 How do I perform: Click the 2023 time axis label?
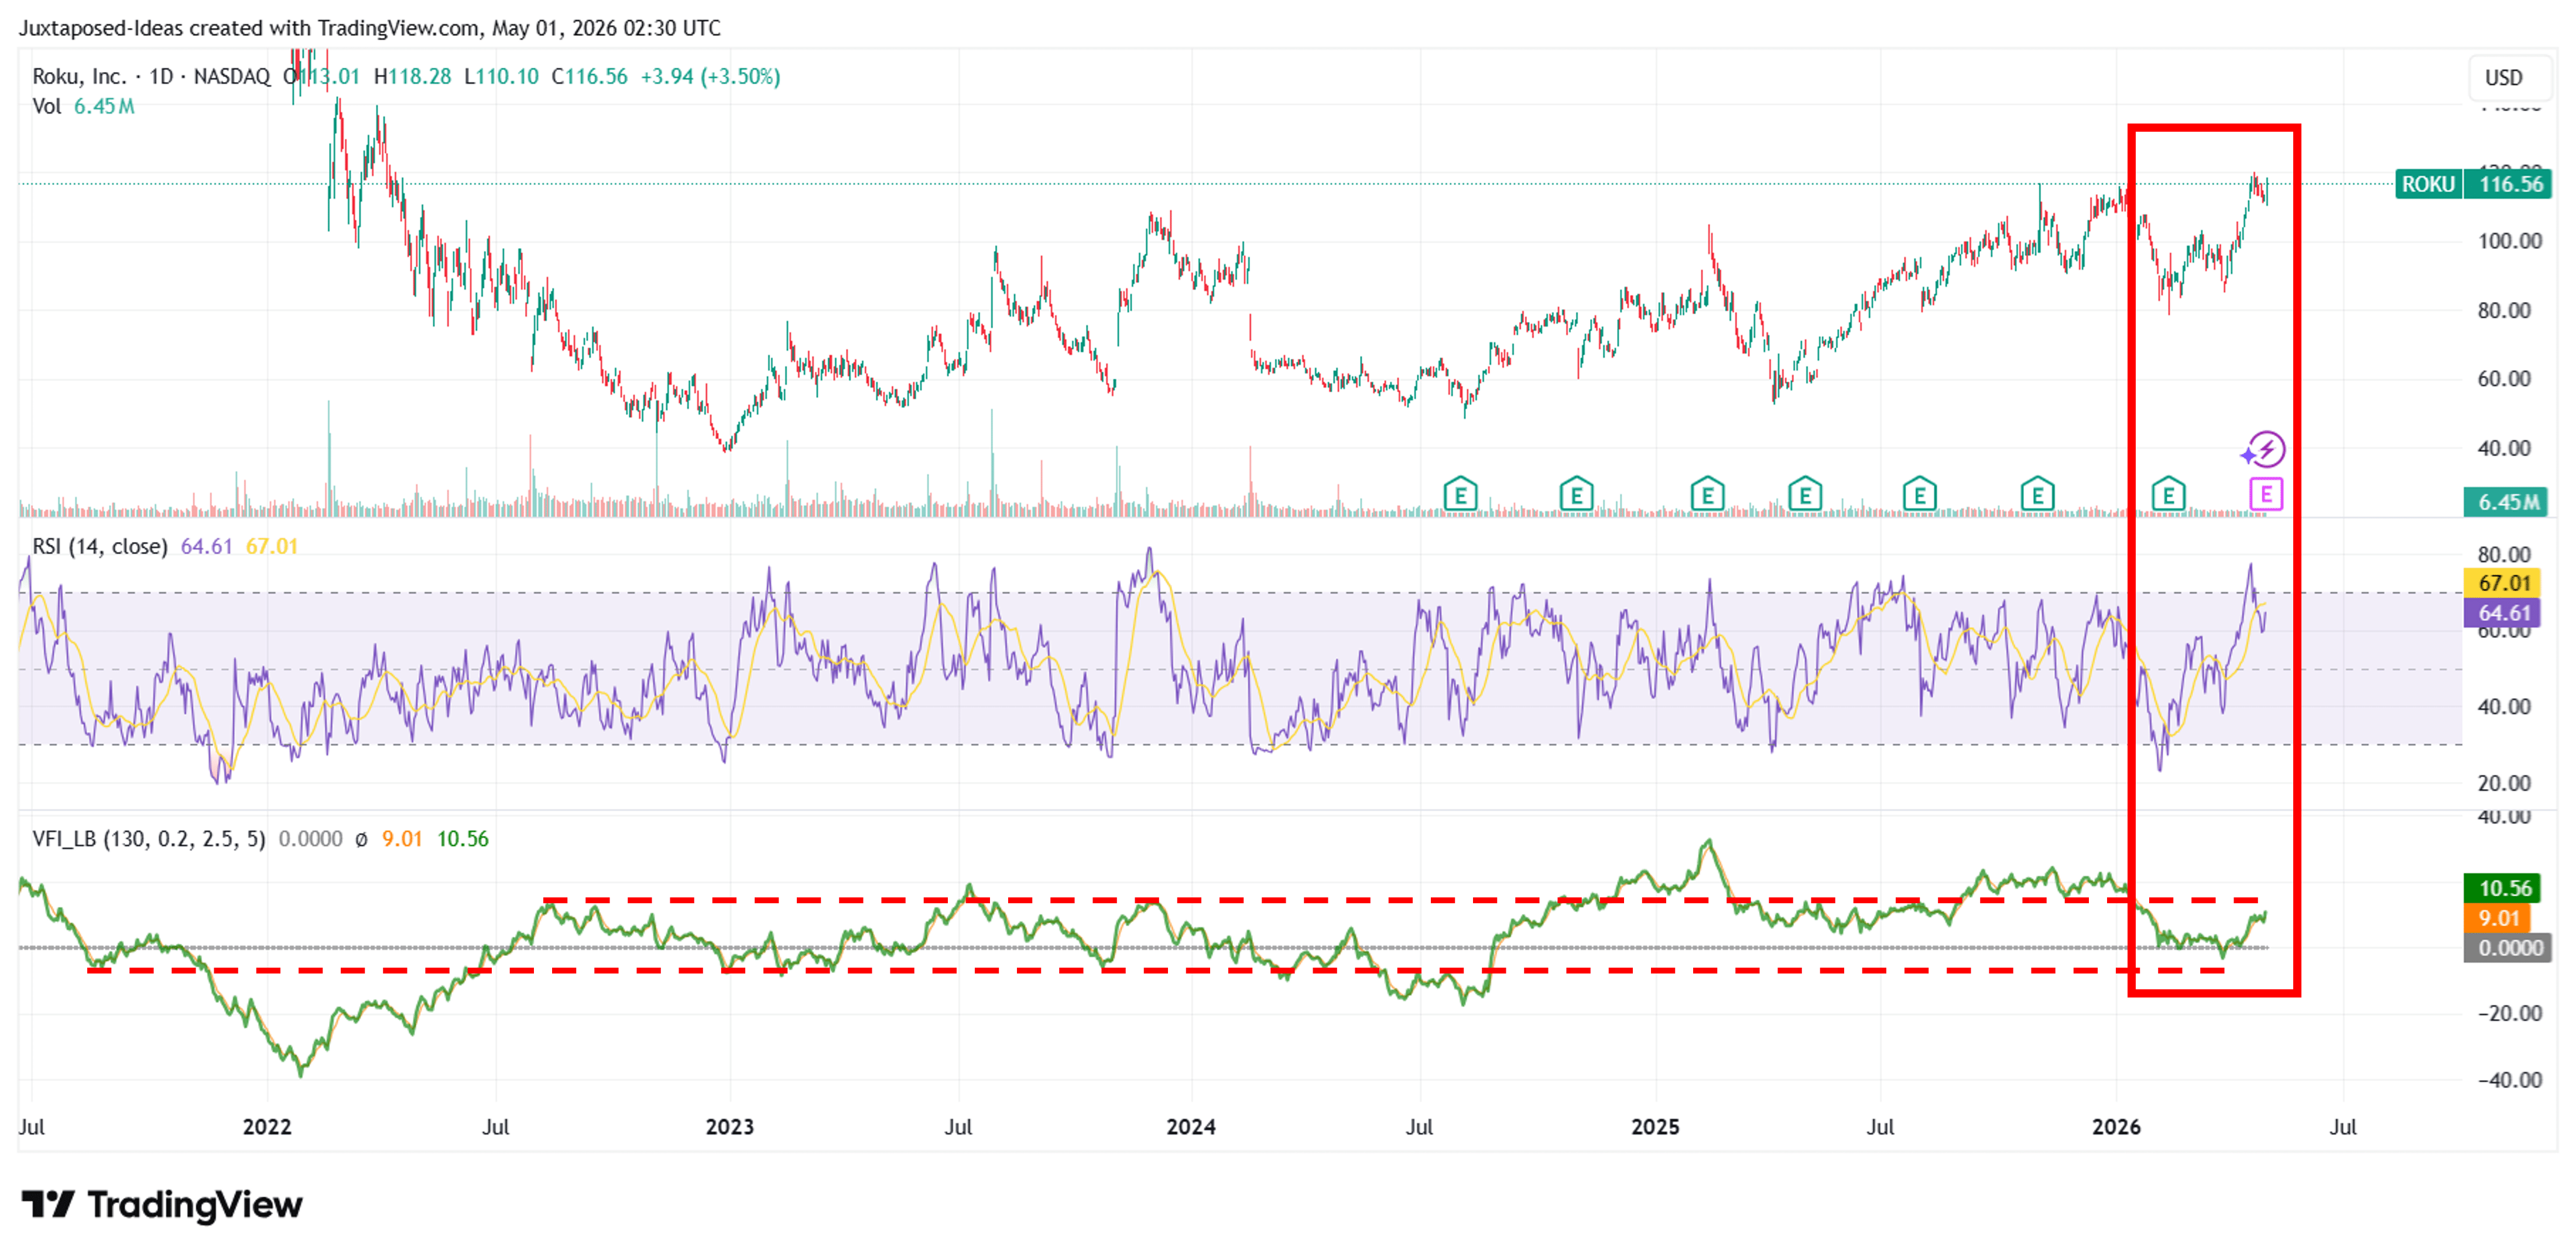(x=730, y=1127)
